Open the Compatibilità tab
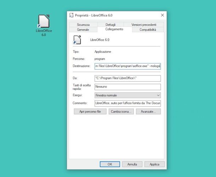The width and height of the screenshot is (216, 177). coord(148,30)
